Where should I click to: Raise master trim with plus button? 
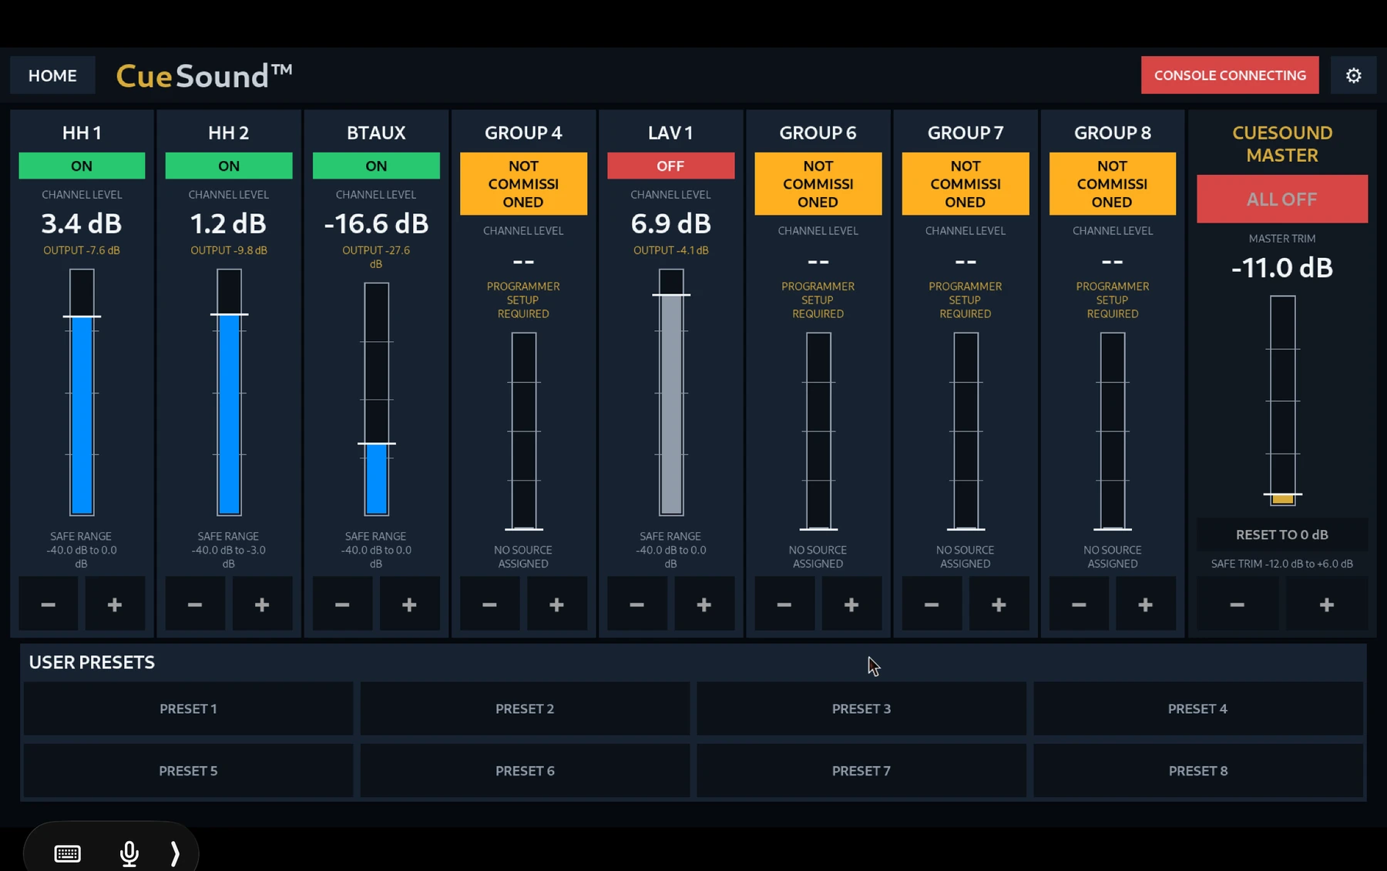pyautogui.click(x=1327, y=605)
